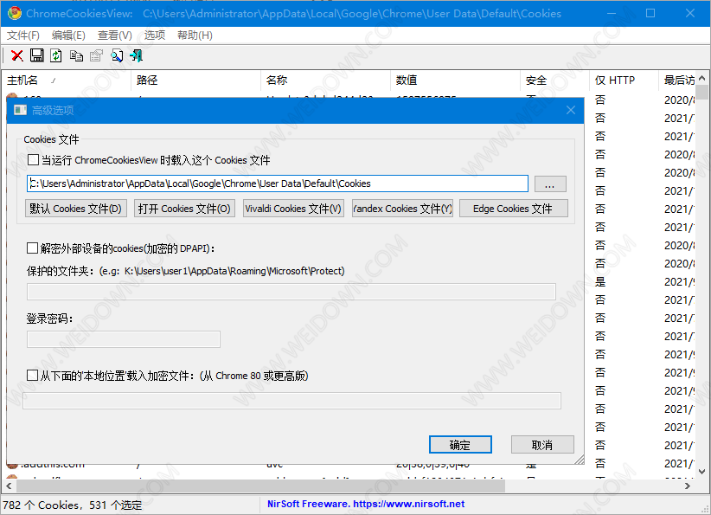Open the 文件(F) menu
Viewport: 711px width, 515px height.
(x=23, y=35)
